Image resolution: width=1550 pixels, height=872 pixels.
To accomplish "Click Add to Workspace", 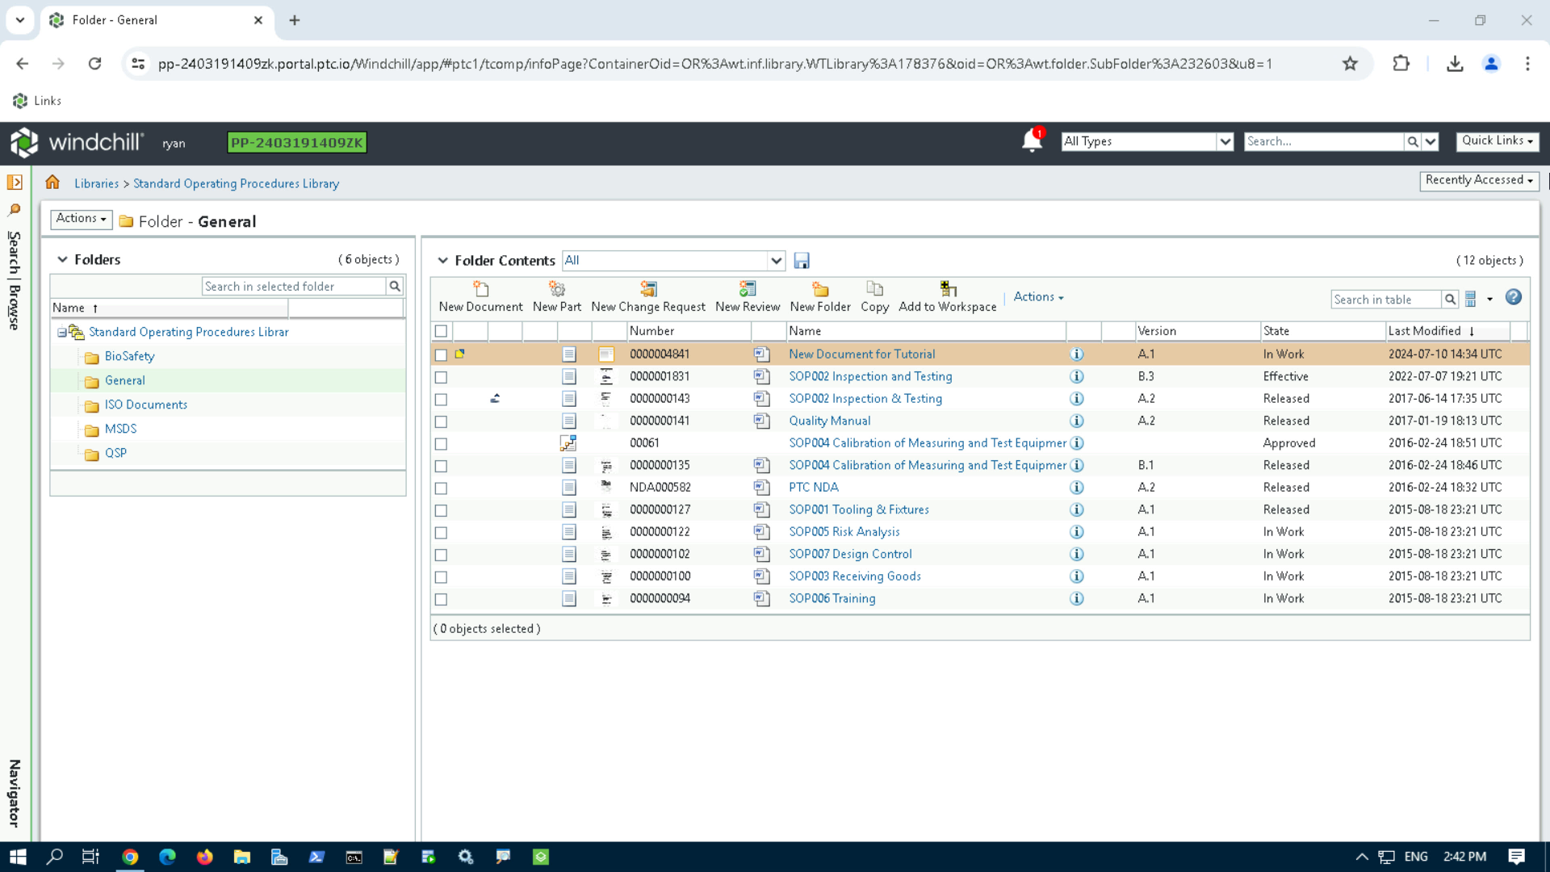I will pyautogui.click(x=948, y=296).
